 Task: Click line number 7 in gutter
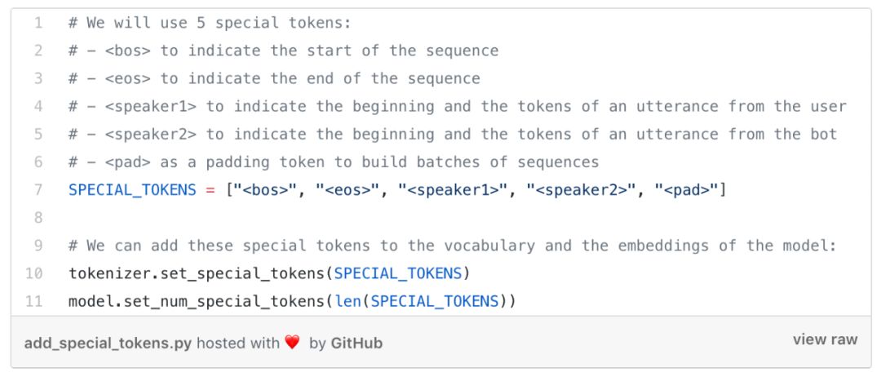pos(38,190)
